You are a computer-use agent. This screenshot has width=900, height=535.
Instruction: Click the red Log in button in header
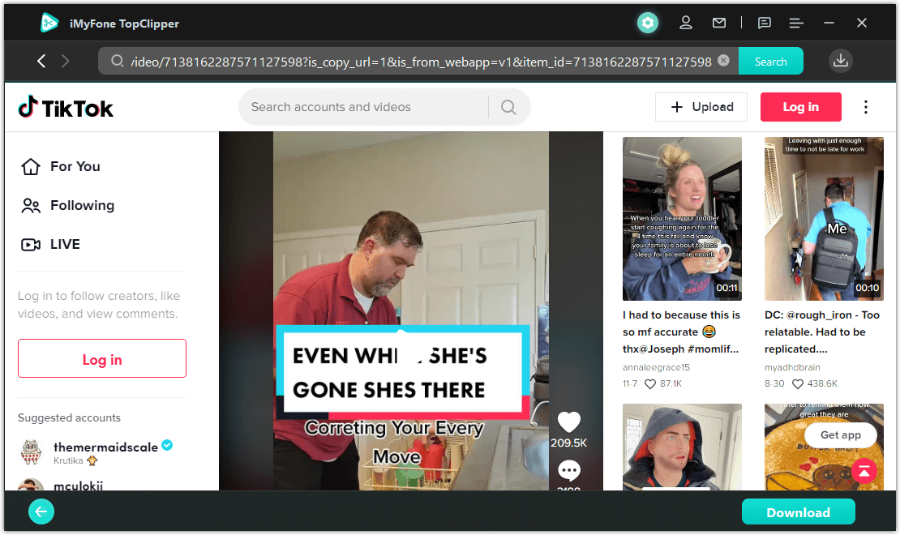coord(800,107)
